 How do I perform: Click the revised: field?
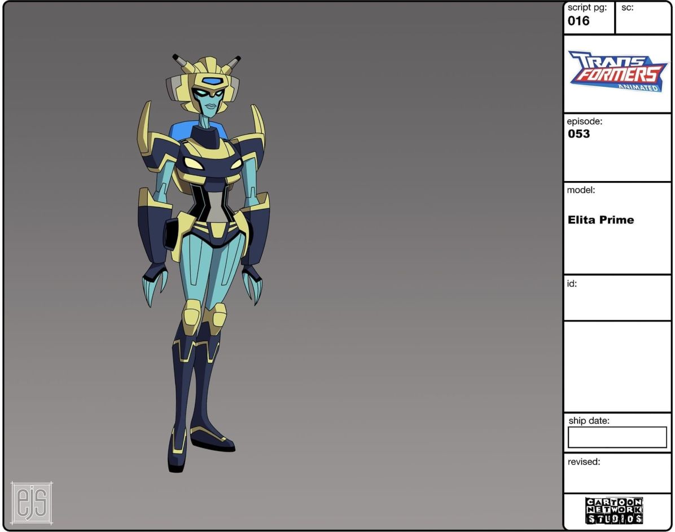pyautogui.click(x=617, y=473)
